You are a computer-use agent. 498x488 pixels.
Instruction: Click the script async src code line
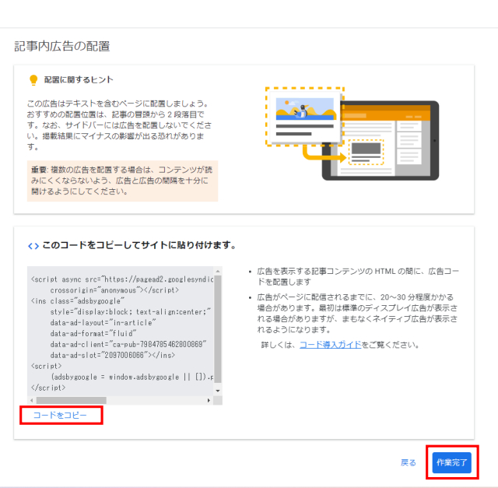(x=122, y=279)
